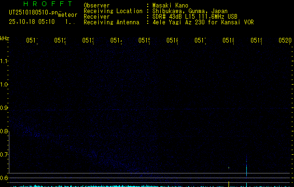Click the "Receiving Location" label
Screen dimensions: 294x187
pos(113,11)
